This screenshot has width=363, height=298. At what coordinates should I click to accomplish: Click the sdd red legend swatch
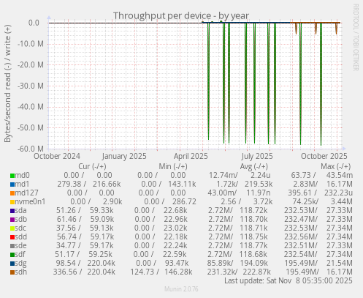[12, 237]
